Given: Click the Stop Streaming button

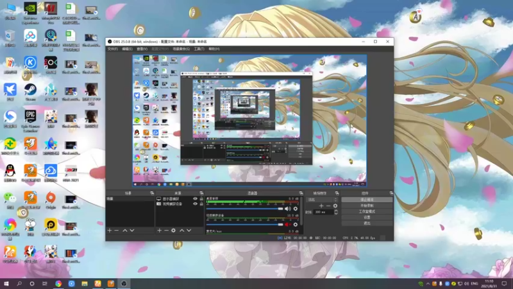Looking at the screenshot, I should point(367,200).
